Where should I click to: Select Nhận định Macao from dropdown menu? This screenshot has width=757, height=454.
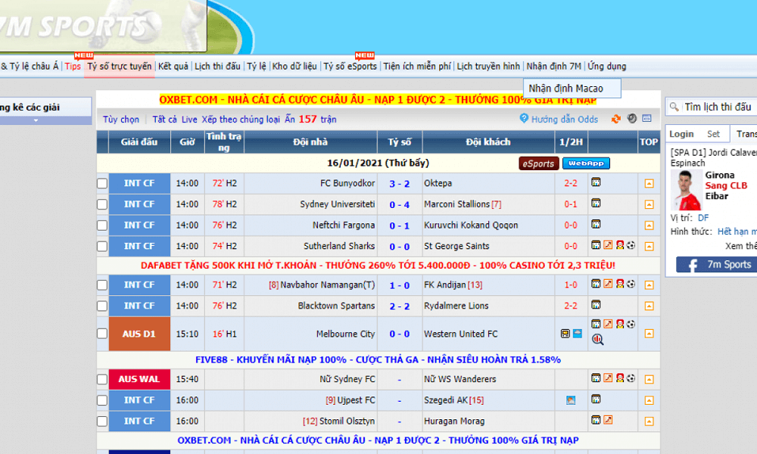(x=572, y=89)
